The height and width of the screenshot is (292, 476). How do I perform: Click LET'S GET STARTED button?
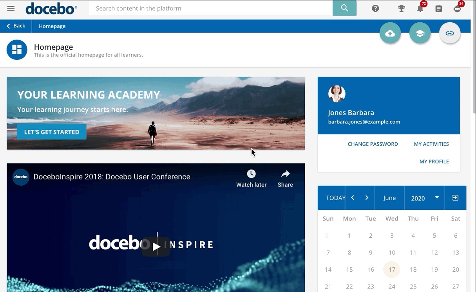[52, 132]
